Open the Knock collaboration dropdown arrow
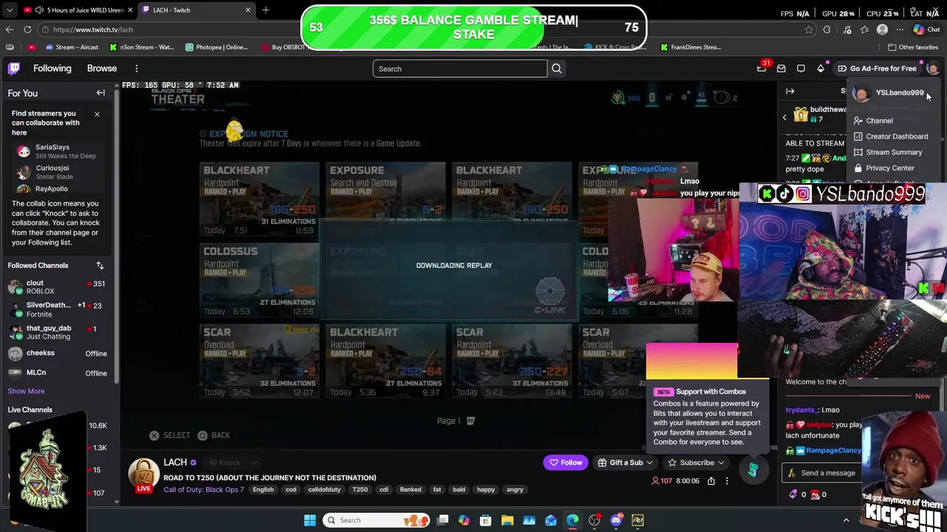Image resolution: width=947 pixels, height=532 pixels. click(x=254, y=463)
